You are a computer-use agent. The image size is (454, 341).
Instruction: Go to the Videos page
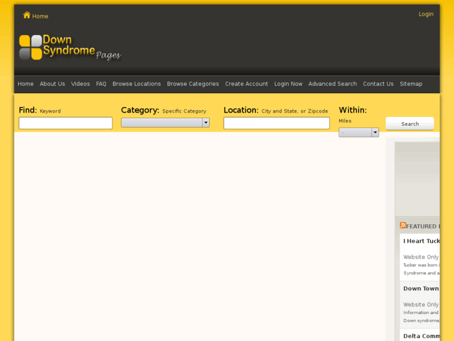pos(81,84)
